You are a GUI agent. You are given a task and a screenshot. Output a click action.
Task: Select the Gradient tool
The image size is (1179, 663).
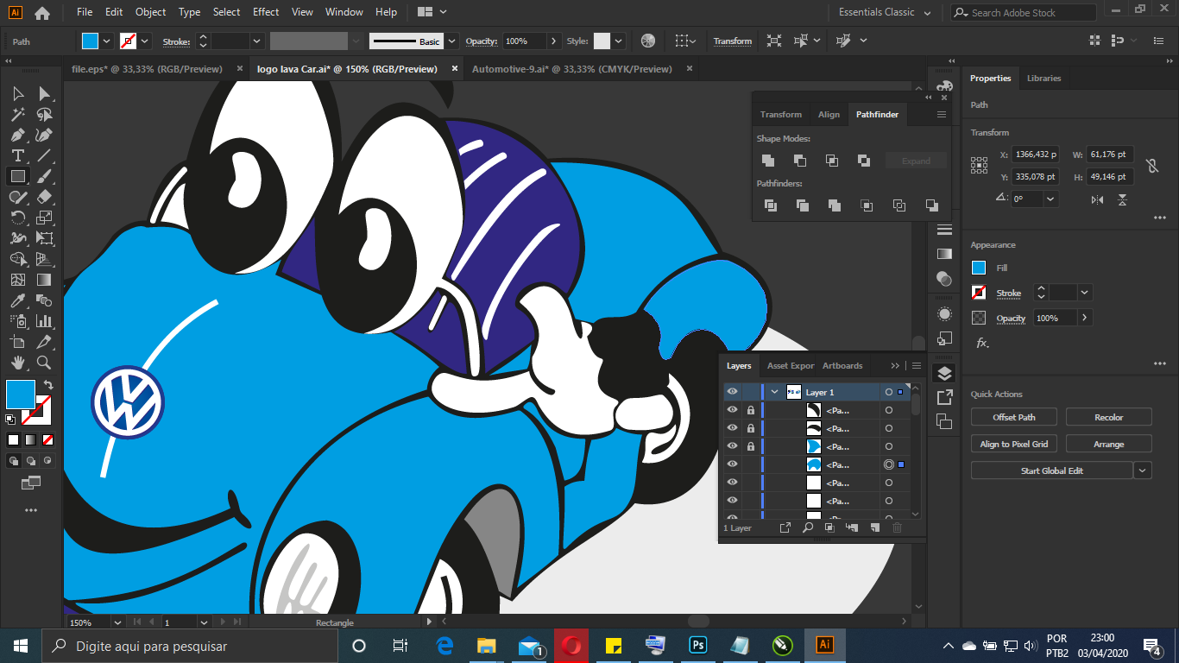click(45, 280)
